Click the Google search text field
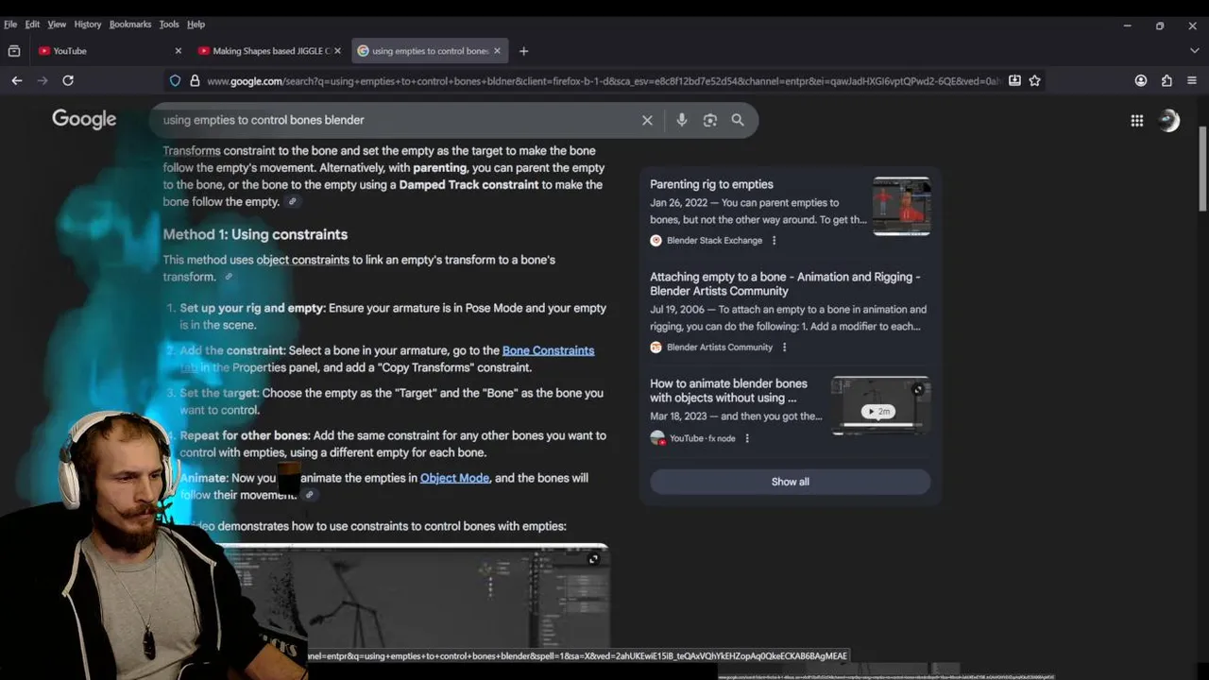This screenshot has width=1209, height=680. (x=397, y=120)
